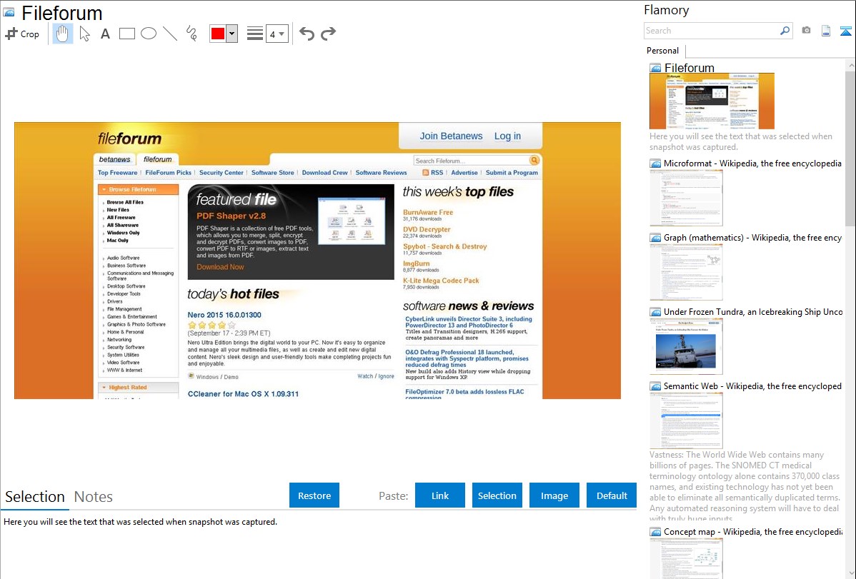Activate the hand pan tool
This screenshot has width=856, height=579.
[x=63, y=34]
